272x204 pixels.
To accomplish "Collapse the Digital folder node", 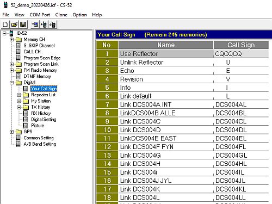I will (11, 83).
